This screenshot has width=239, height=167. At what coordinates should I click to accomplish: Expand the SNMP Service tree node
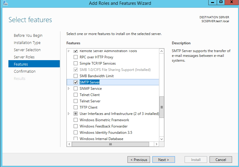pyautogui.click(x=69, y=88)
